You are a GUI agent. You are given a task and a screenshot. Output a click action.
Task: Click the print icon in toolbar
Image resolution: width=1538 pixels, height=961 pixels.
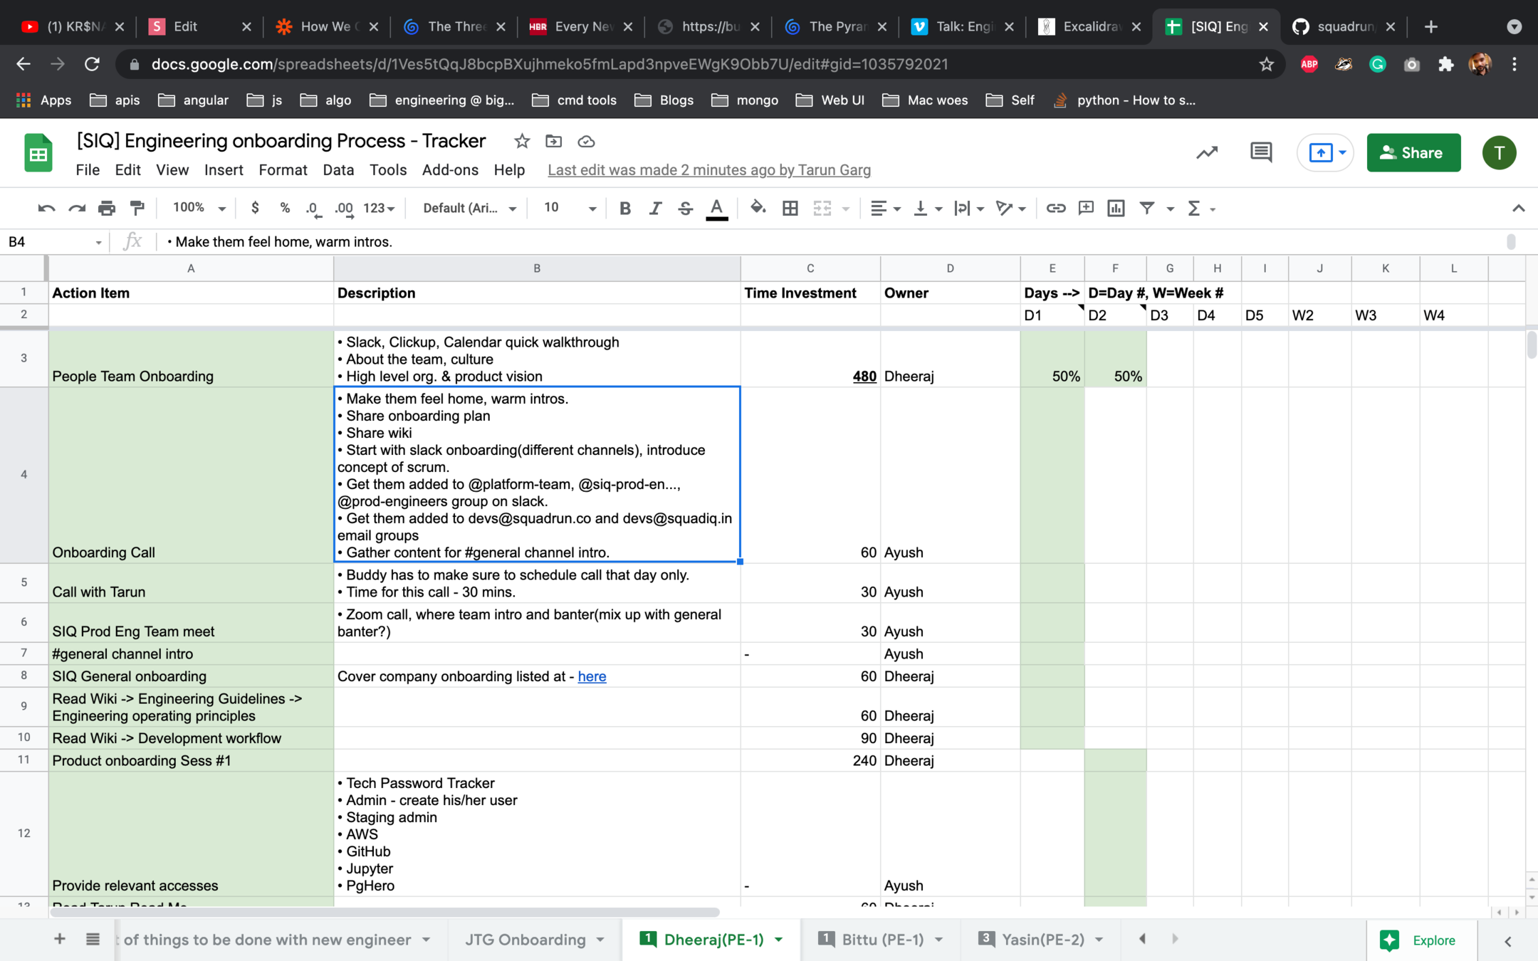107,208
